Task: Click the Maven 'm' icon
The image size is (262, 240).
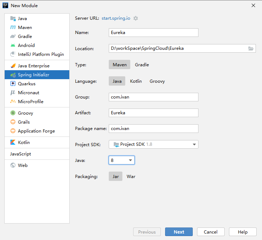Action: coord(13,27)
